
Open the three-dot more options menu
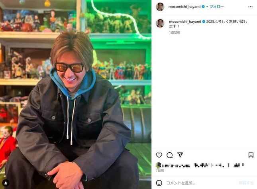coord(250,7)
